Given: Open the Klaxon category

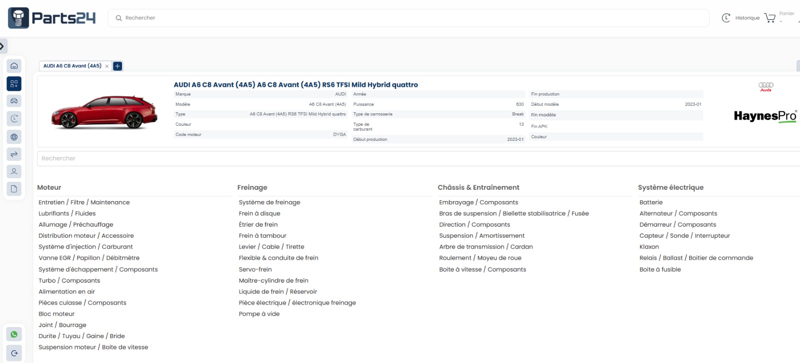Looking at the screenshot, I should [649, 247].
